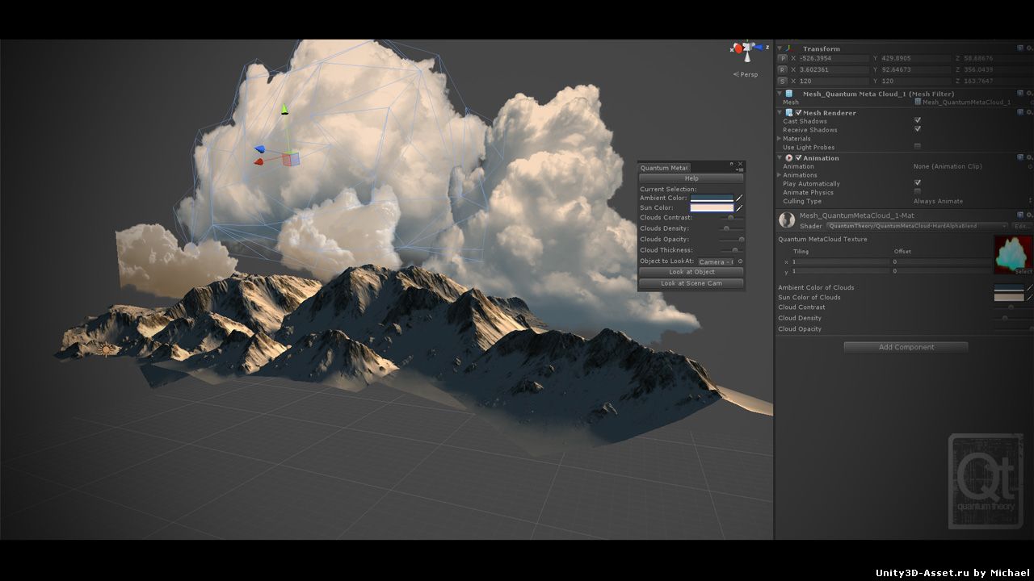Expand the Materials list

point(780,139)
